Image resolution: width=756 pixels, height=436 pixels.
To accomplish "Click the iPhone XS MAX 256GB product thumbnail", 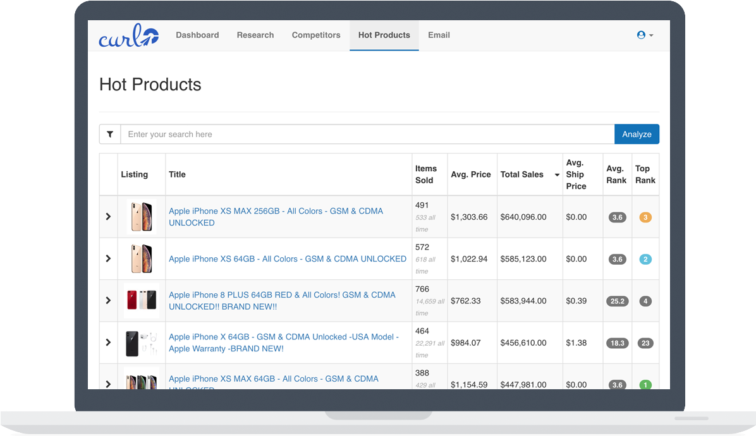I will [141, 217].
